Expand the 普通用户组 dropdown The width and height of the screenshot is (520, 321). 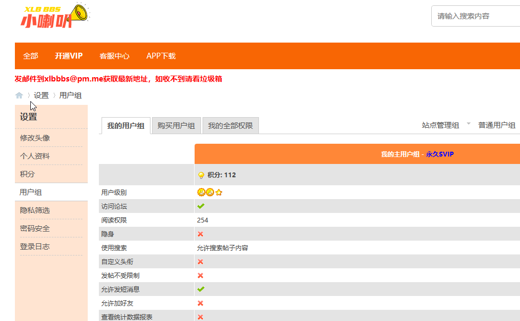click(x=497, y=125)
